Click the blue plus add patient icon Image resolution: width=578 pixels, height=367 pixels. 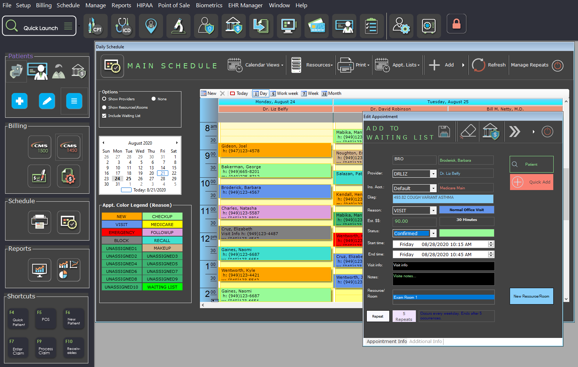click(20, 101)
